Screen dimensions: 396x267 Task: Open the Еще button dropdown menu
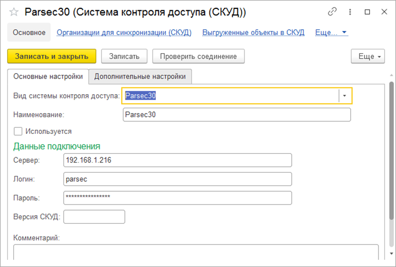pyautogui.click(x=368, y=56)
